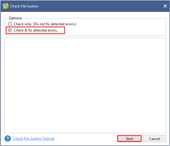Open the Check File System Tutorial link
Image resolution: width=170 pixels, height=146 pixels.
[x=34, y=139]
